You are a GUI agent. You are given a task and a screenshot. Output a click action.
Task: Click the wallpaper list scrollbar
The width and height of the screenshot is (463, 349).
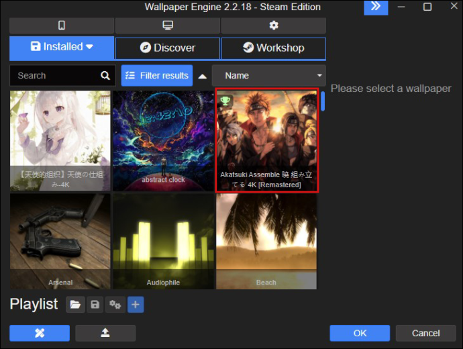[x=323, y=101]
